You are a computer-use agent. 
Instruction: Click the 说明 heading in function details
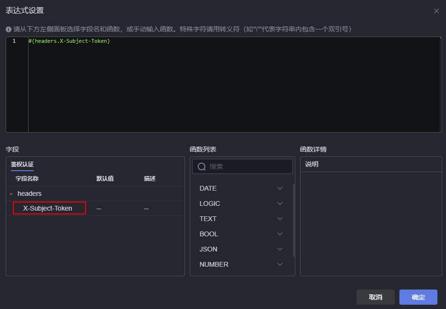[x=312, y=164]
